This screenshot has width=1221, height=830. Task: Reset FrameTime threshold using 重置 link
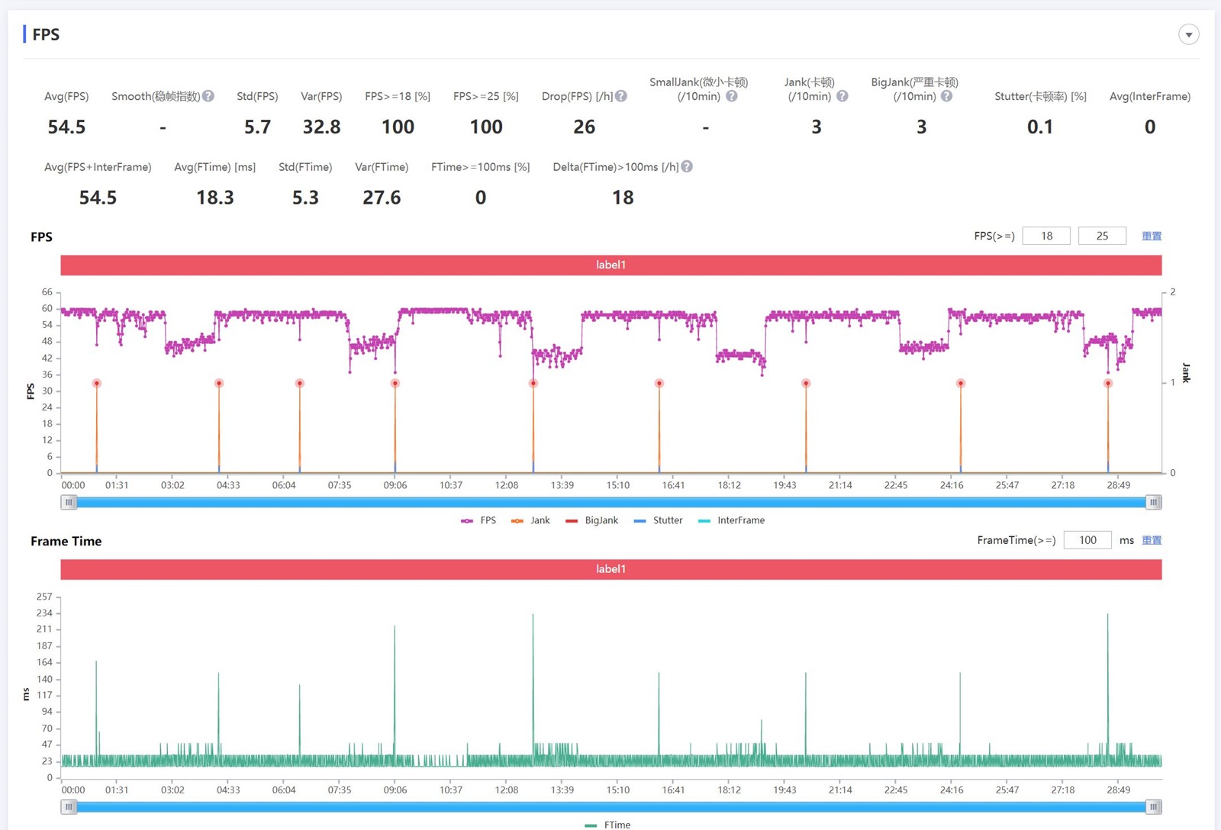click(1152, 540)
